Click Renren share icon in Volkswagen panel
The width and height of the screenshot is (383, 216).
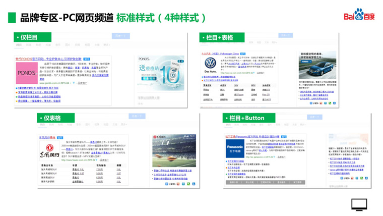pyautogui.click(x=335, y=103)
